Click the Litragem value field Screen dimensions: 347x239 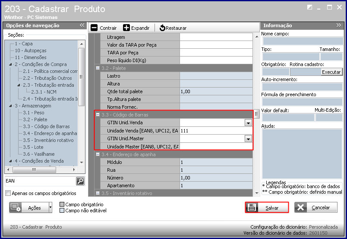pyautogui.click(x=216, y=37)
